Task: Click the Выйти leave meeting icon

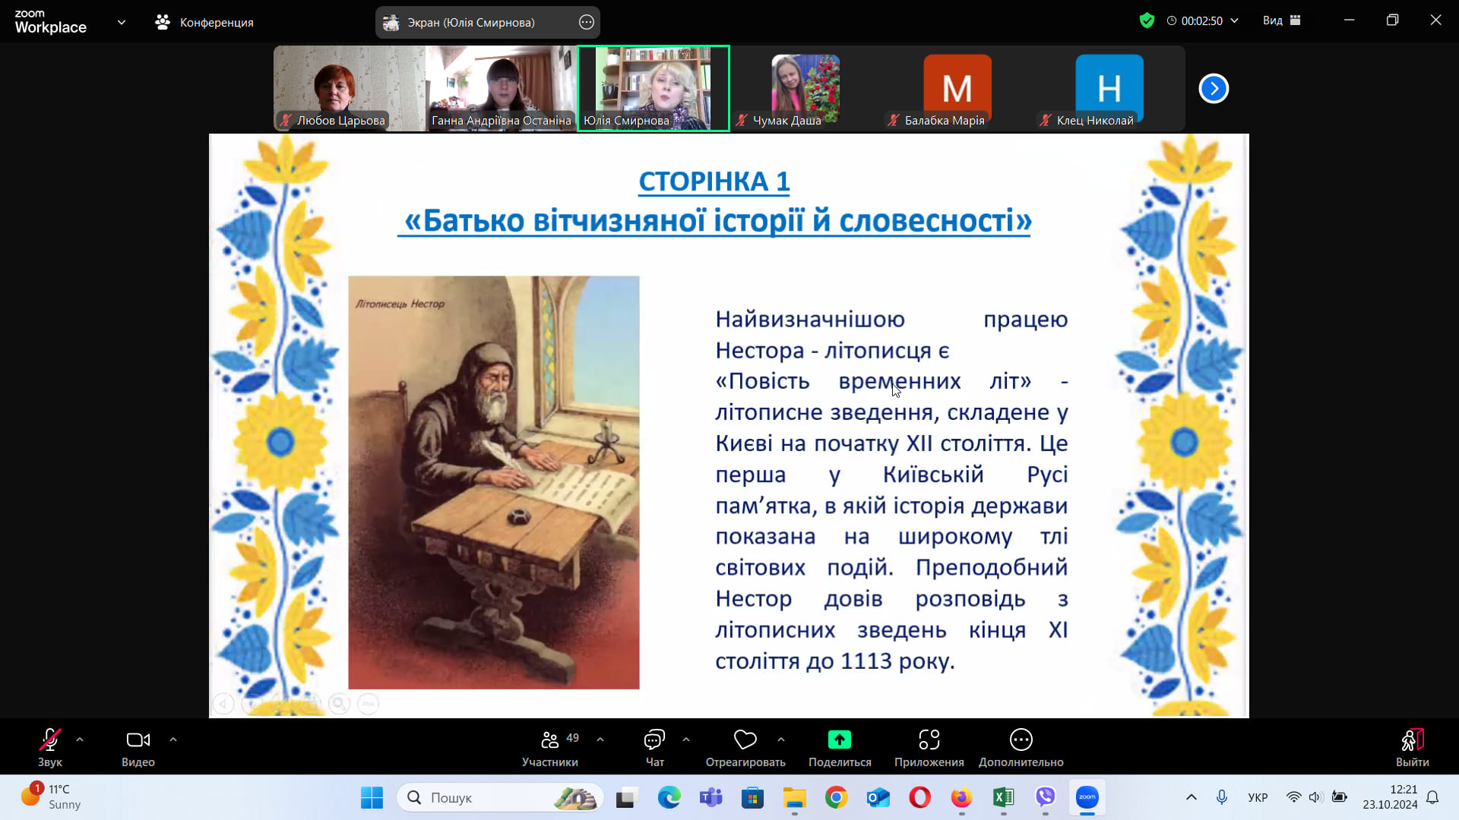Action: click(1412, 740)
